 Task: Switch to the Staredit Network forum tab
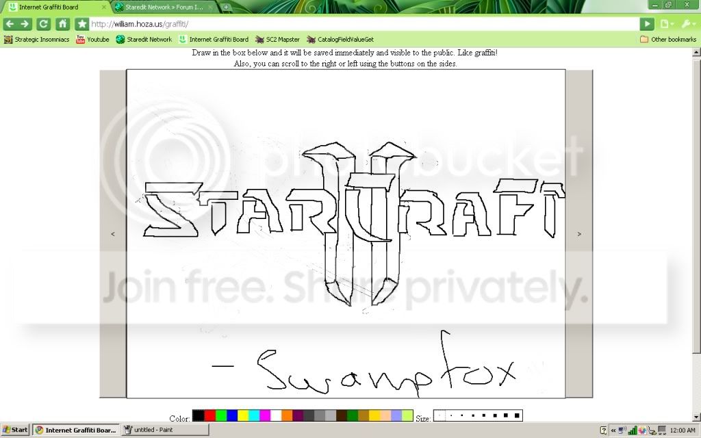coord(164,7)
